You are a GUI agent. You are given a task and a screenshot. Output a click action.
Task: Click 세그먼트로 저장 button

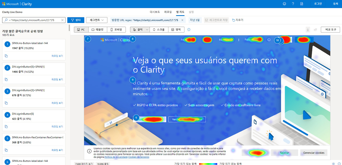tap(216, 20)
